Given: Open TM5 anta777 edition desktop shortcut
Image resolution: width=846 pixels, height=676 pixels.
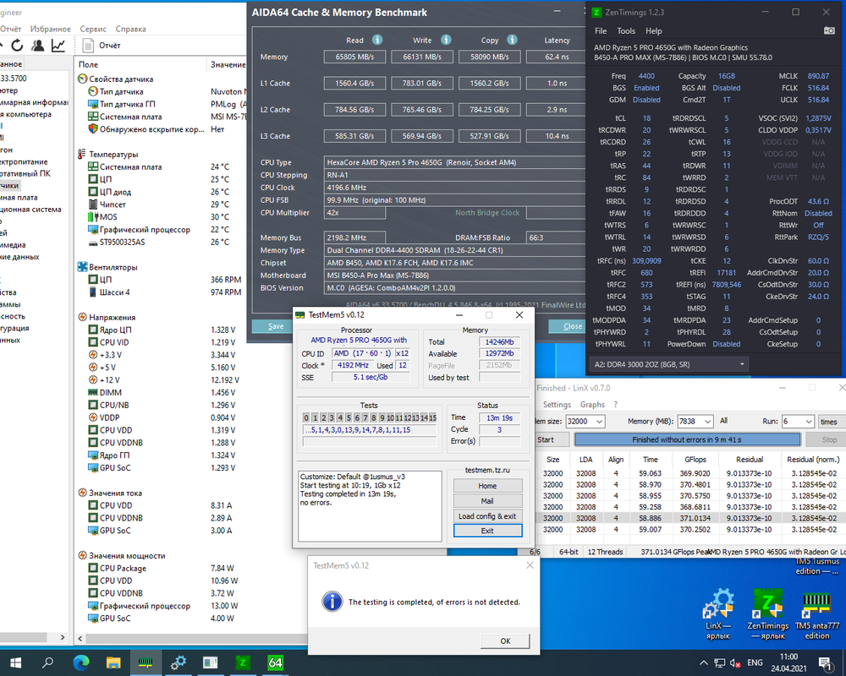Looking at the screenshot, I should [817, 614].
